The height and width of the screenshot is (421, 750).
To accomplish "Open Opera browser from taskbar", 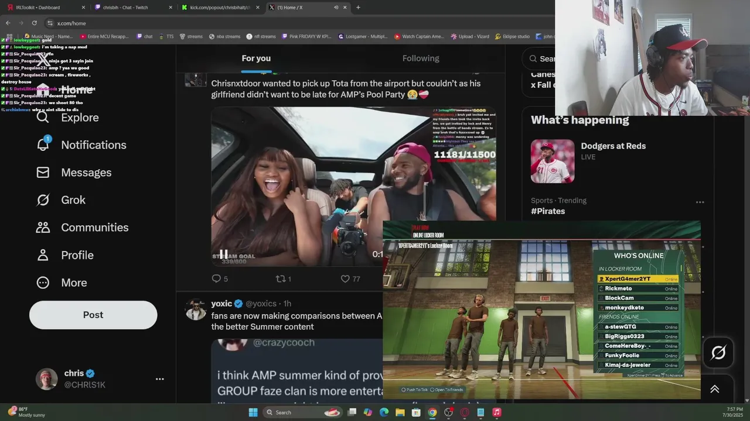I will point(465,412).
